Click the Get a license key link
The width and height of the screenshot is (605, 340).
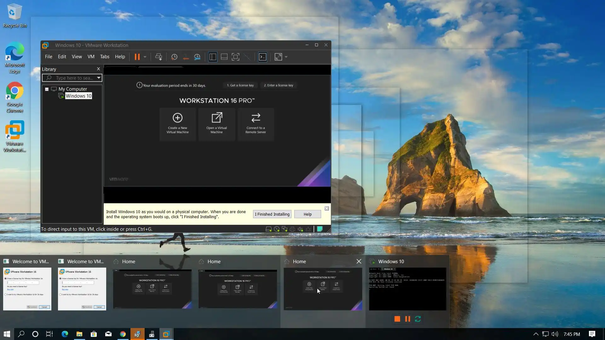pos(240,85)
